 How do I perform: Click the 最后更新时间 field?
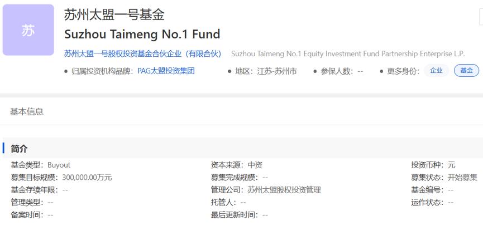pos(240,215)
